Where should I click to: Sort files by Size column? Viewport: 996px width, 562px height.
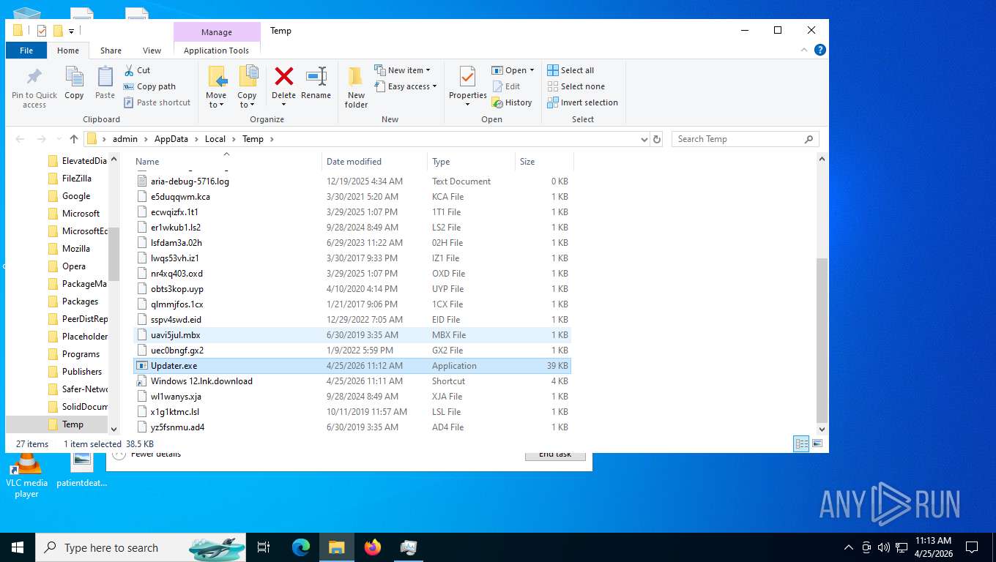click(544, 162)
